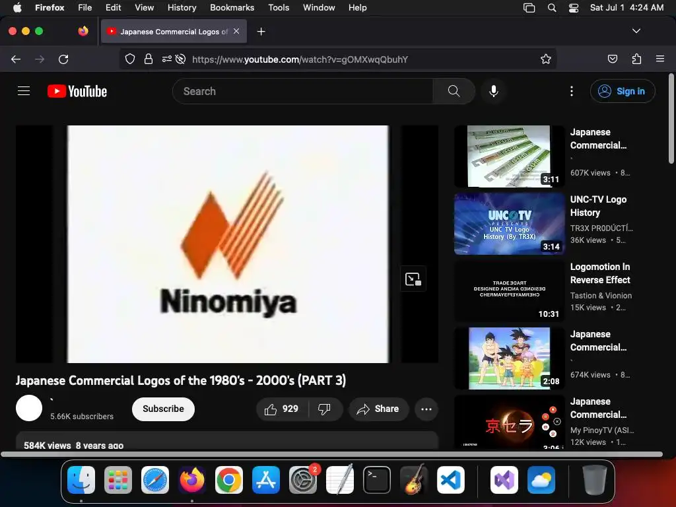Launch Finder from the Dock
The height and width of the screenshot is (507, 676).
81,480
